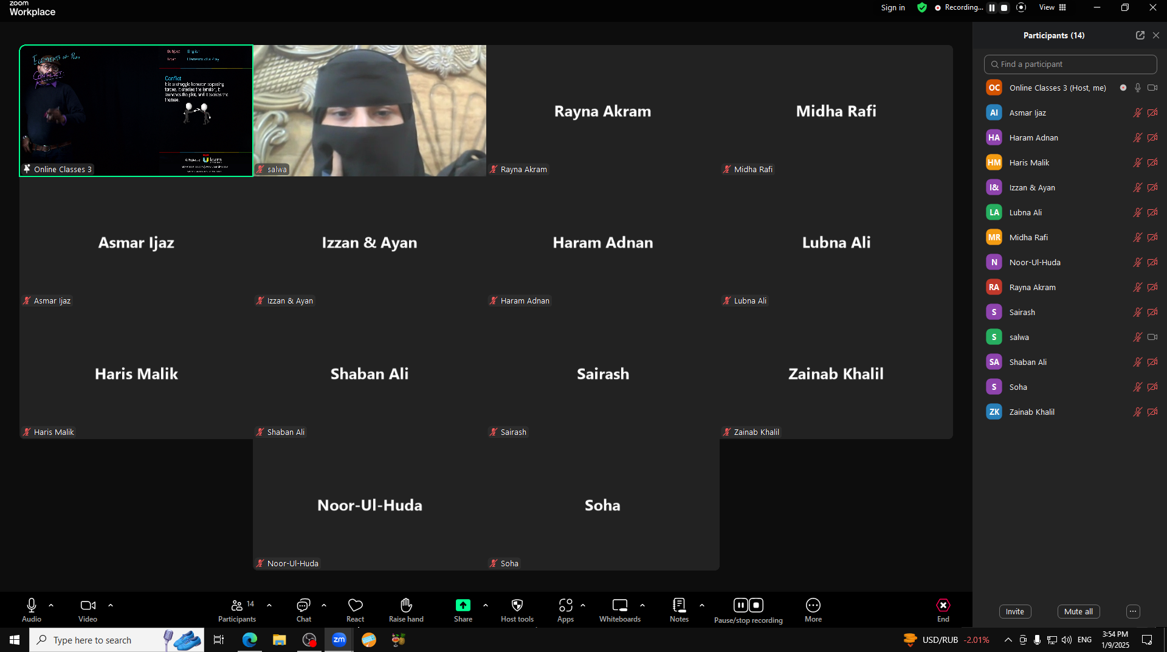
Task: Select Noor-Ul-Huda in the participants list
Action: [1070, 262]
